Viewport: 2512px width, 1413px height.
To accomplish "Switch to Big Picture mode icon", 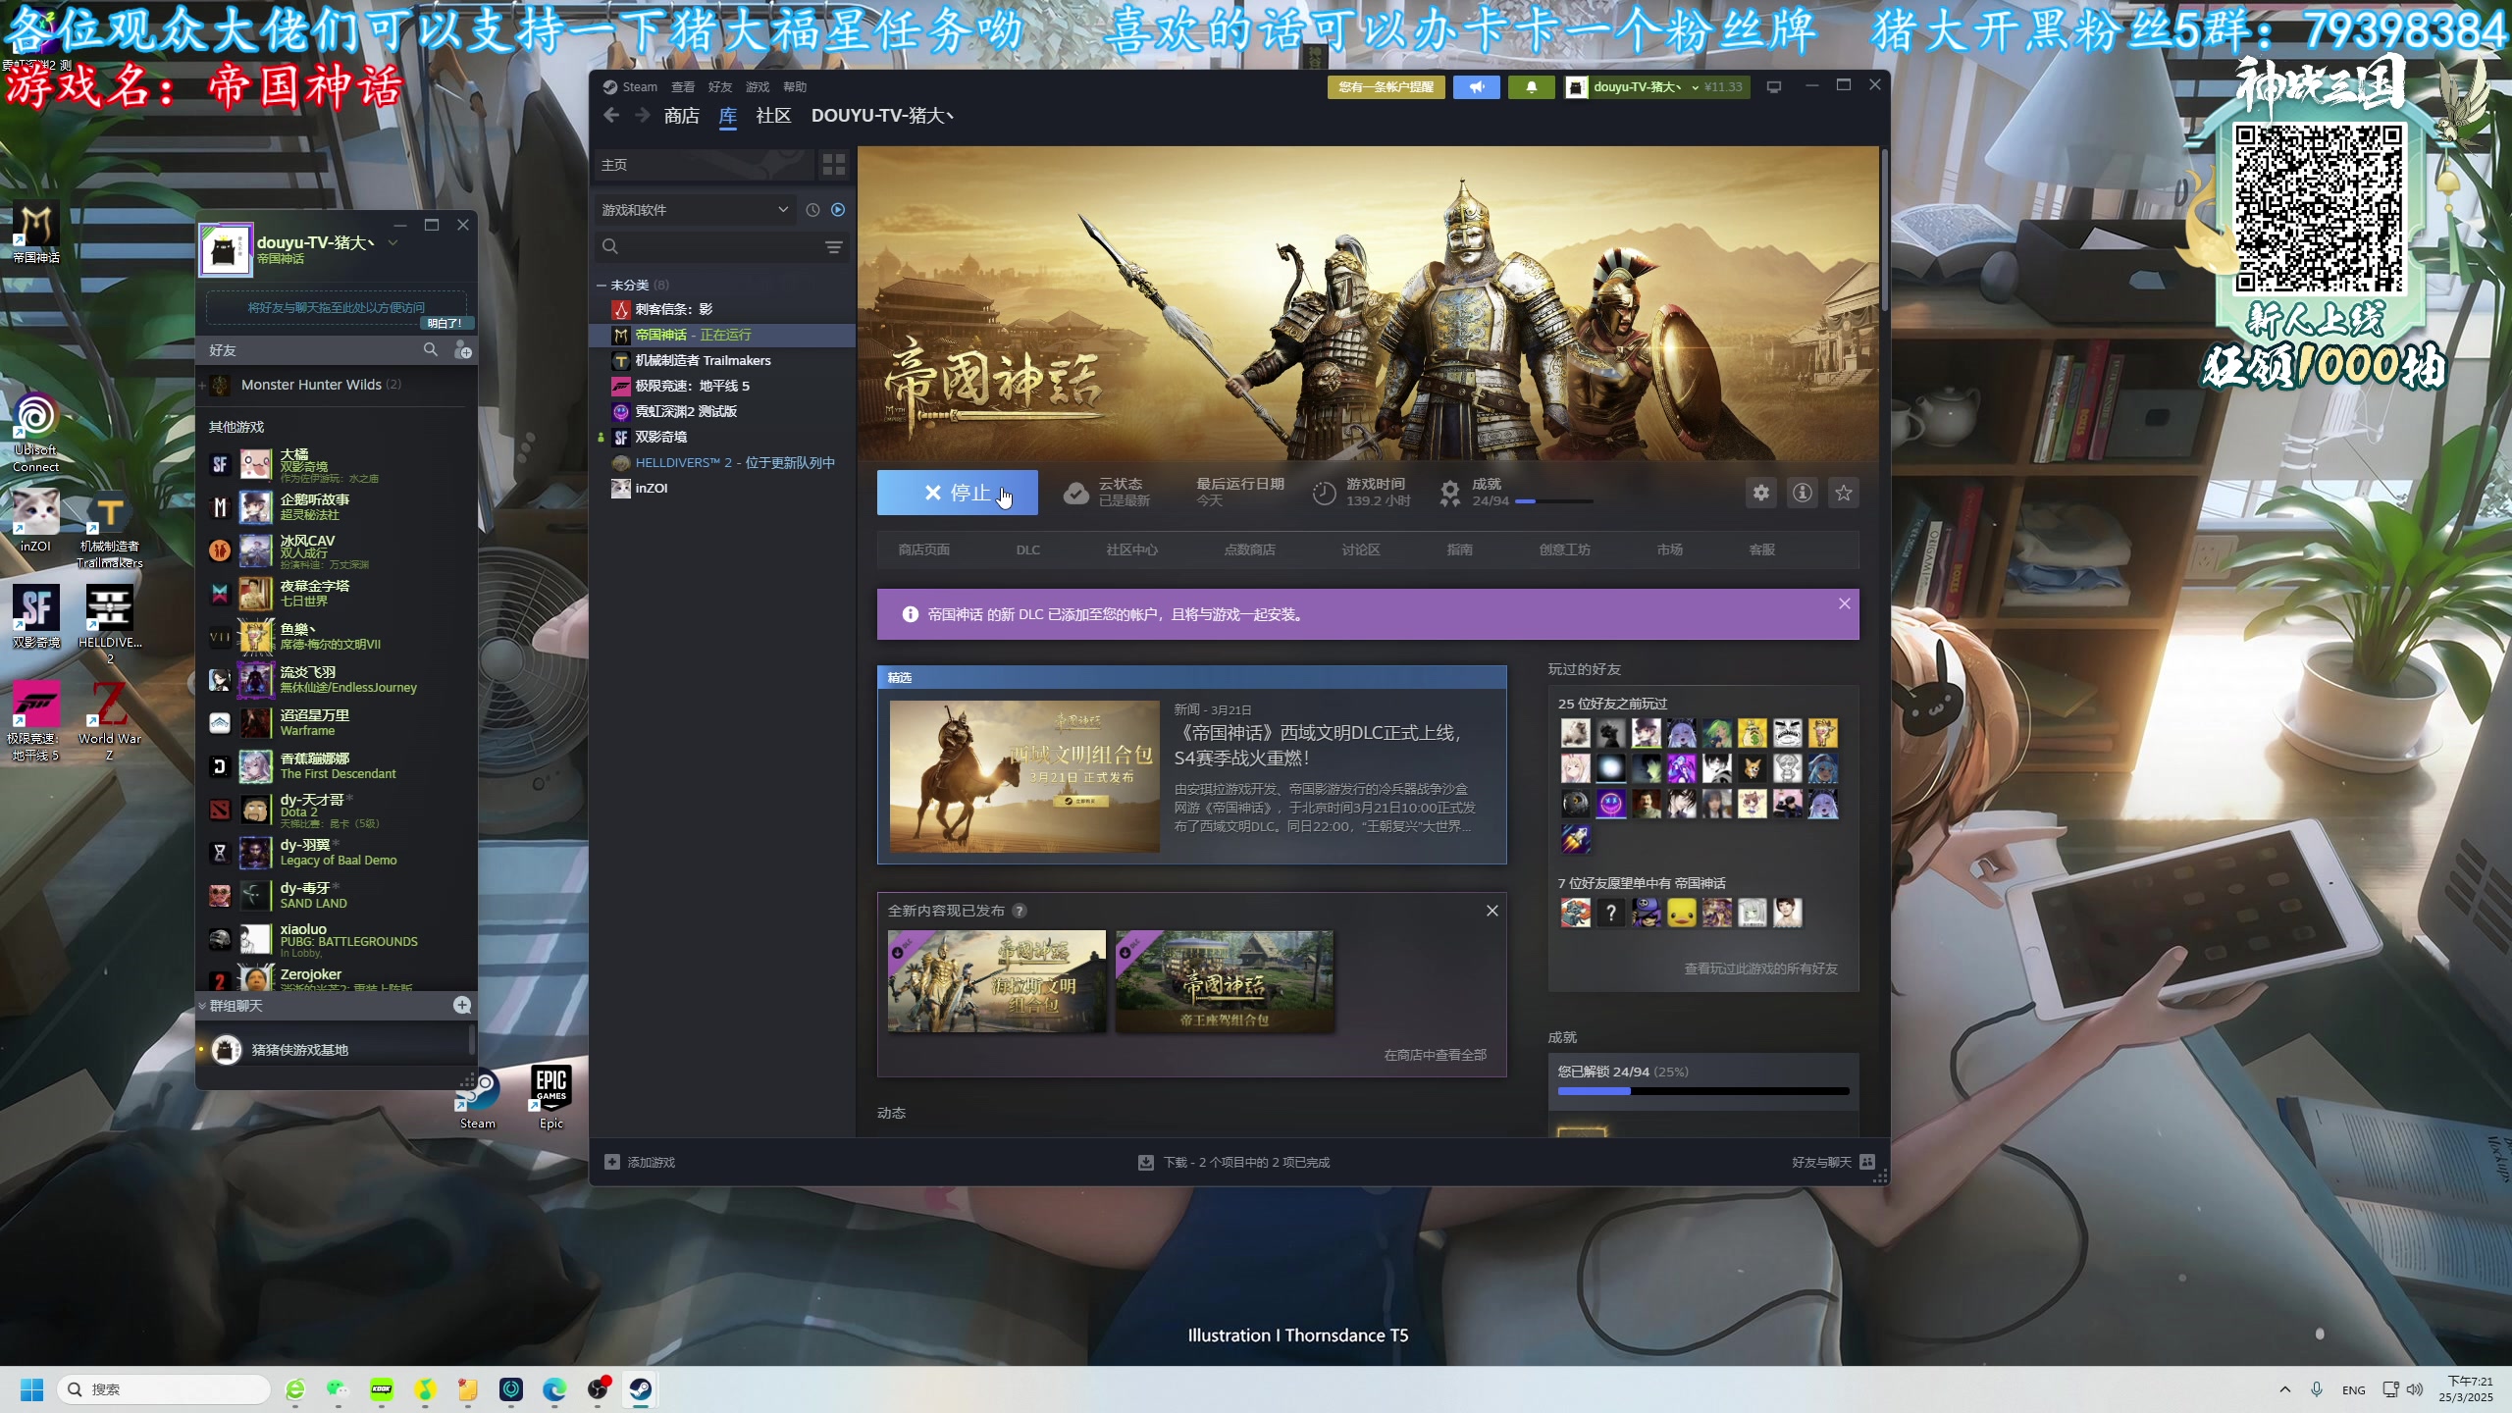I will pyautogui.click(x=1774, y=87).
